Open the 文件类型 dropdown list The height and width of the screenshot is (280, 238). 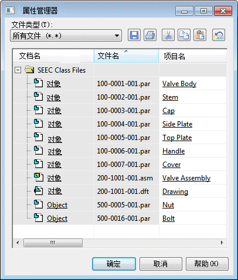click(x=66, y=36)
